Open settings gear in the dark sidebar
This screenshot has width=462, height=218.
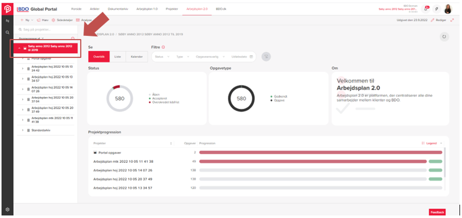pos(8,209)
